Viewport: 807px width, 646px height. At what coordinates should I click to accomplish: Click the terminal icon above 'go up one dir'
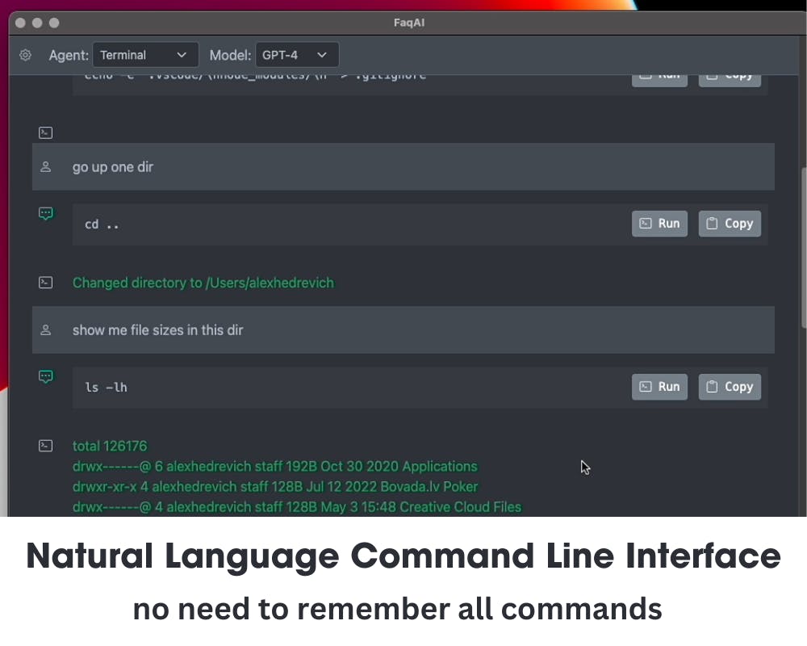[46, 133]
